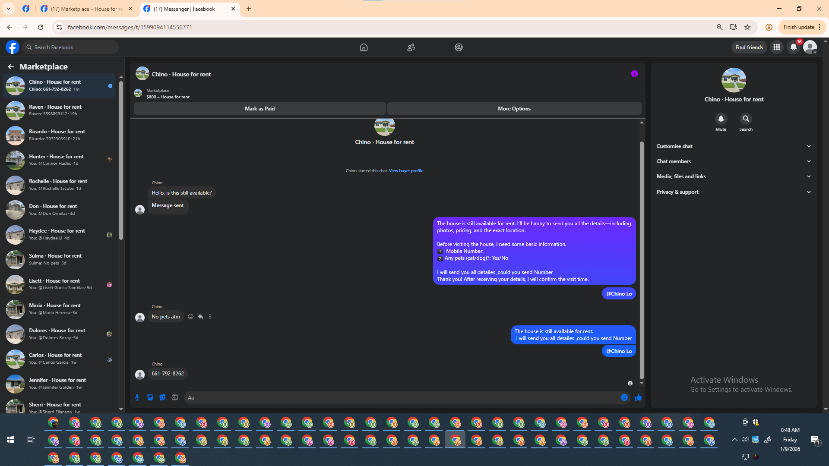This screenshot has height=466, width=829.
Task: Open the sticker picker icon
Action: click(162, 397)
